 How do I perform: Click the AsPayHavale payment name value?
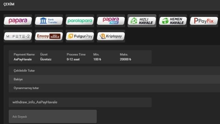pyautogui.click(x=23, y=59)
